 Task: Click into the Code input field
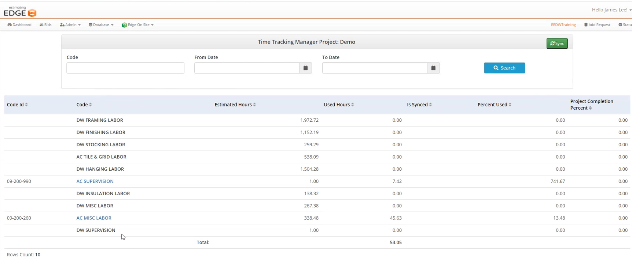point(125,68)
